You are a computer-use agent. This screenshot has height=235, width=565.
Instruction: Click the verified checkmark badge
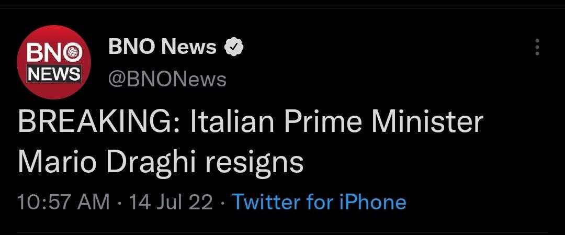point(233,48)
